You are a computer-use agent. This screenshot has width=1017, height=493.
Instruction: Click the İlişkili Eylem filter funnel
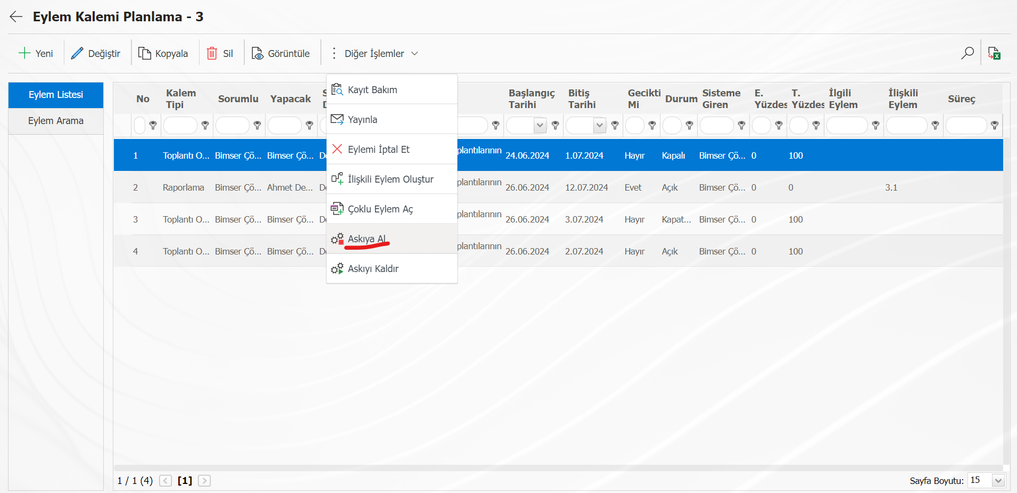click(935, 125)
